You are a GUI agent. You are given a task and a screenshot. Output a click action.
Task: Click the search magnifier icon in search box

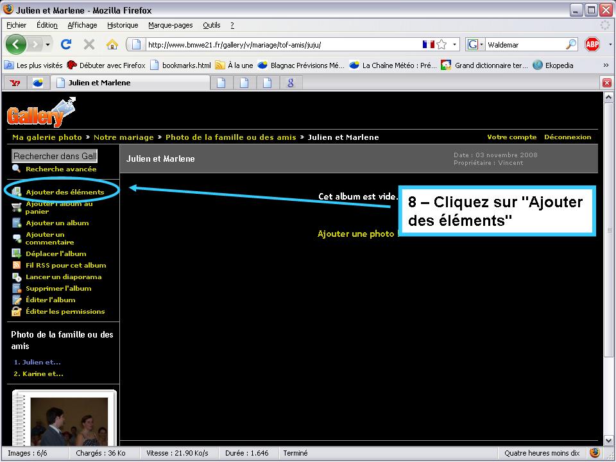pos(570,44)
